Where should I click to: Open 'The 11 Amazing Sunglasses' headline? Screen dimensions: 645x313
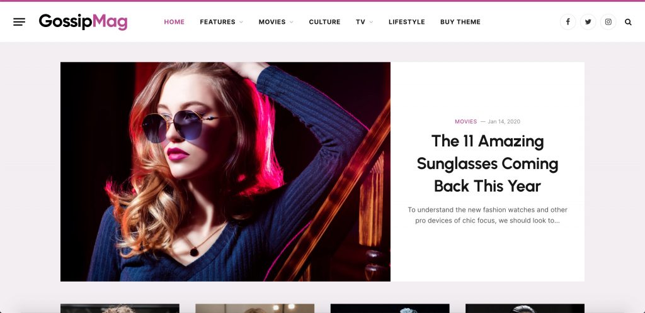488,163
